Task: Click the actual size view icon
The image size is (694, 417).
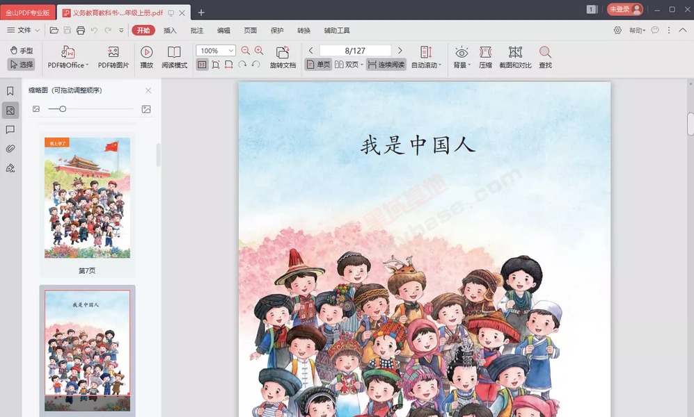Action: coord(203,65)
